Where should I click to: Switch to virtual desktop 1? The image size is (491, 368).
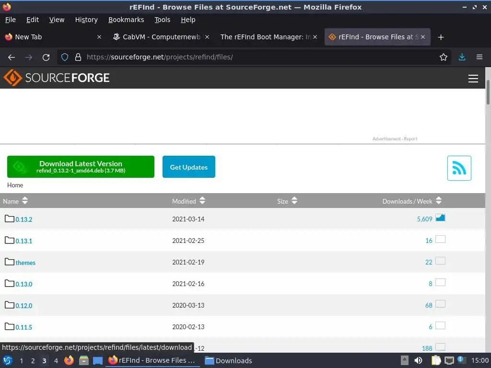click(21, 361)
